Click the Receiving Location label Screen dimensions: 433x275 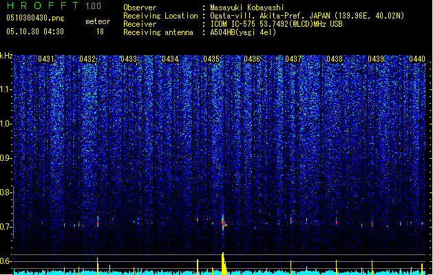(160, 16)
